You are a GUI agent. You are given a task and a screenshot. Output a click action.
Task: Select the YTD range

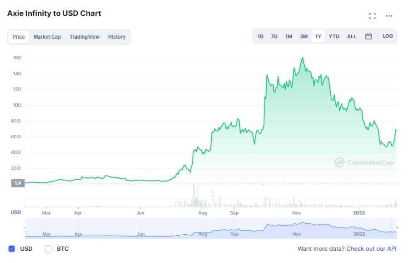click(x=334, y=36)
